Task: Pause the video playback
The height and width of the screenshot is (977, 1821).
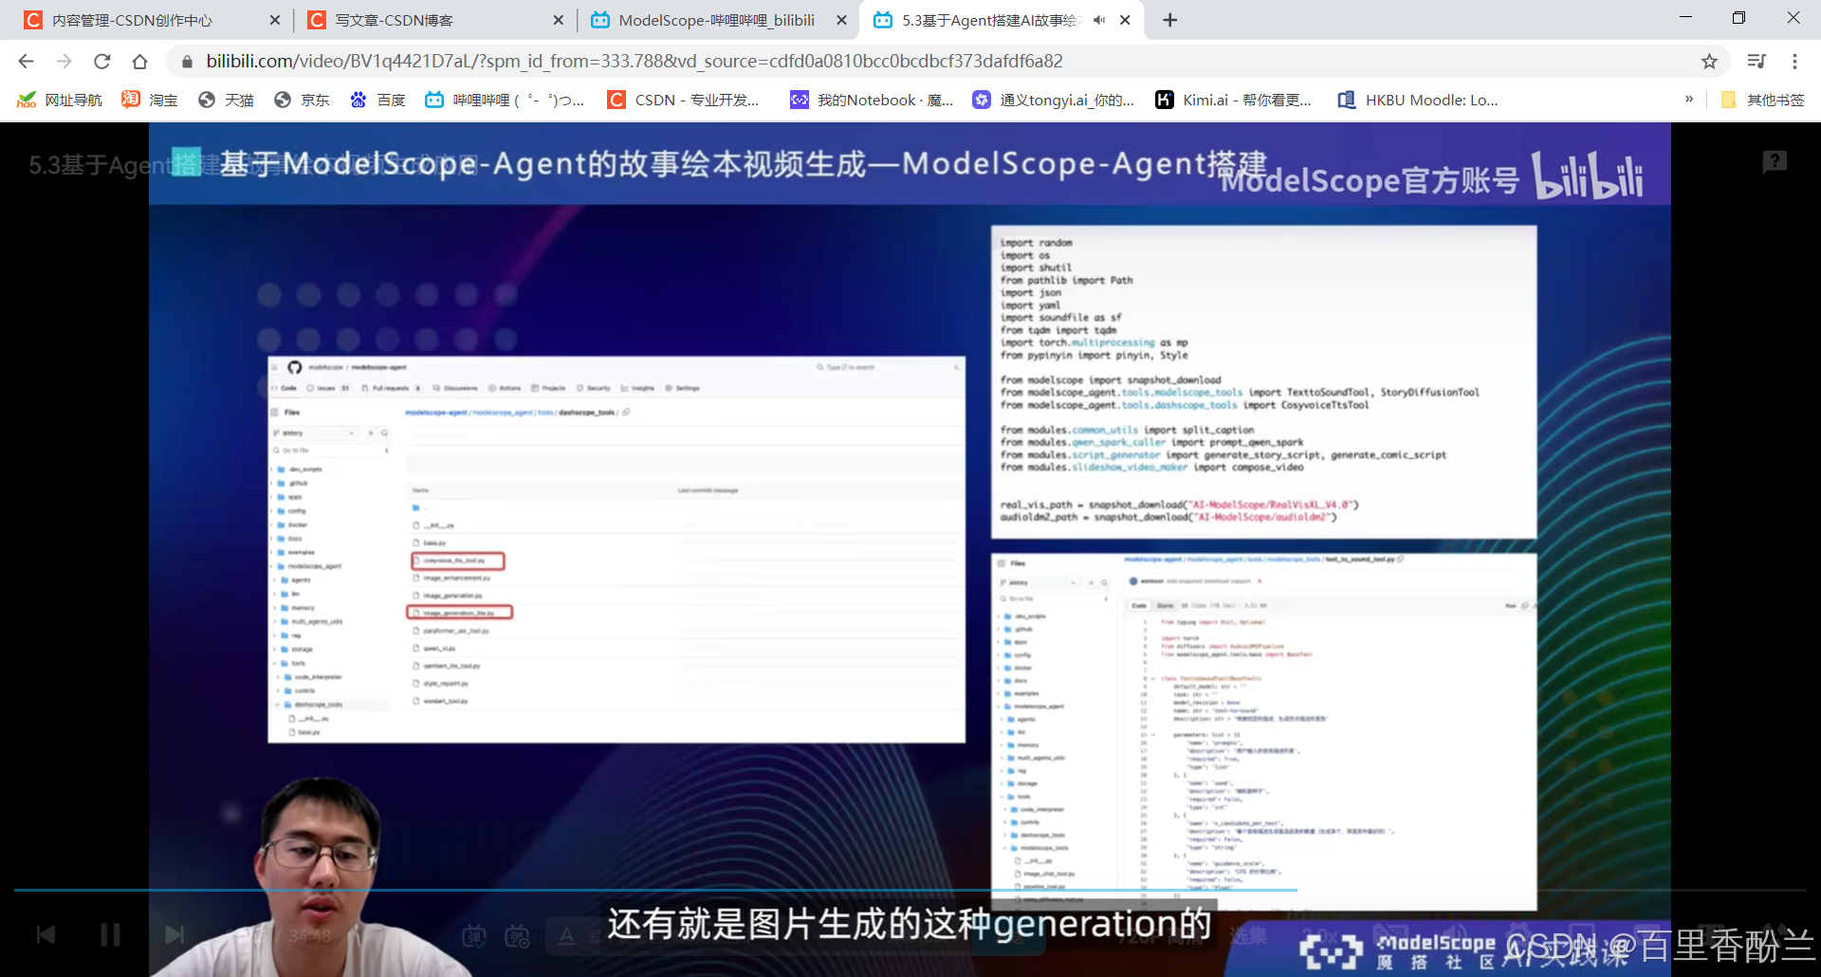Action: [x=110, y=935]
